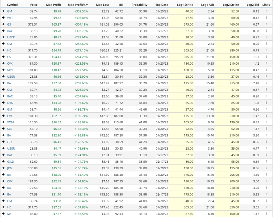
Task: Expand the WFC row details
Action: 3,18
